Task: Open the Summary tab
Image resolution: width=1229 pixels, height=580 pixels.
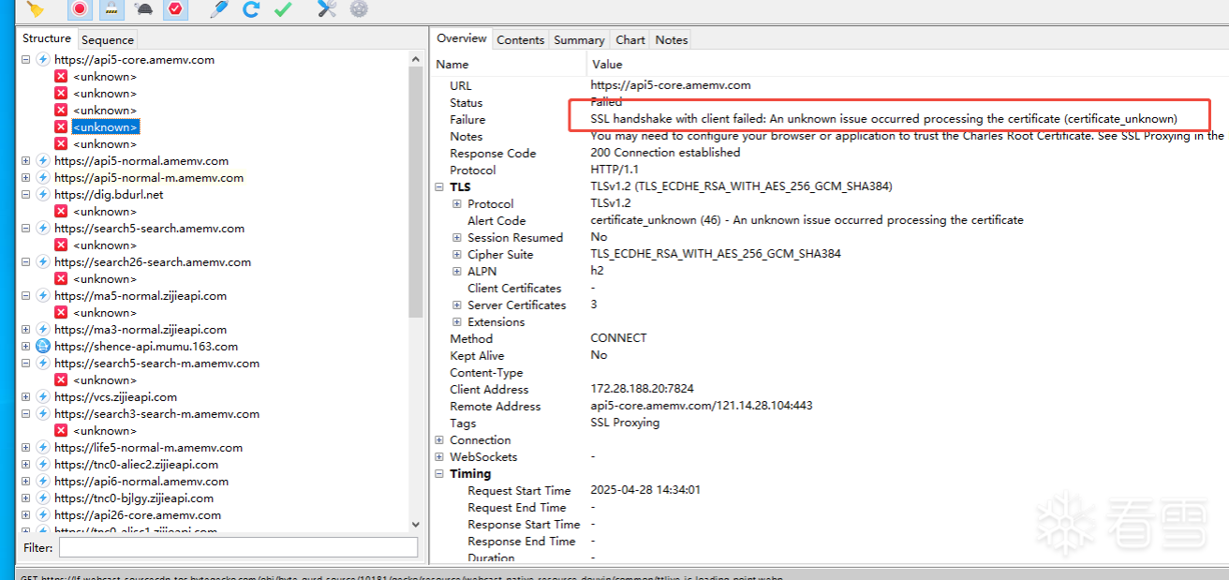Action: (x=579, y=39)
